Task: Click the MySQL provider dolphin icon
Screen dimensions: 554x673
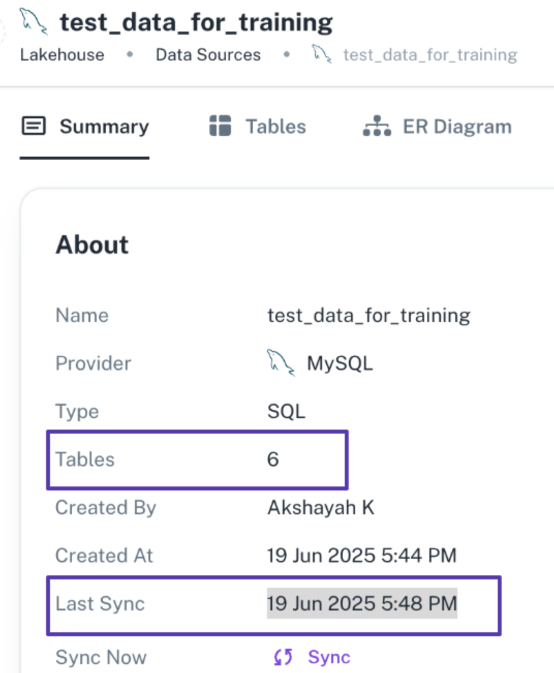Action: coord(281,363)
